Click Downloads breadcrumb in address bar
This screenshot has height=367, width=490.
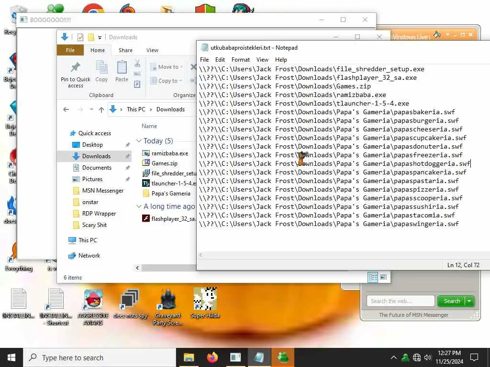pyautogui.click(x=170, y=109)
